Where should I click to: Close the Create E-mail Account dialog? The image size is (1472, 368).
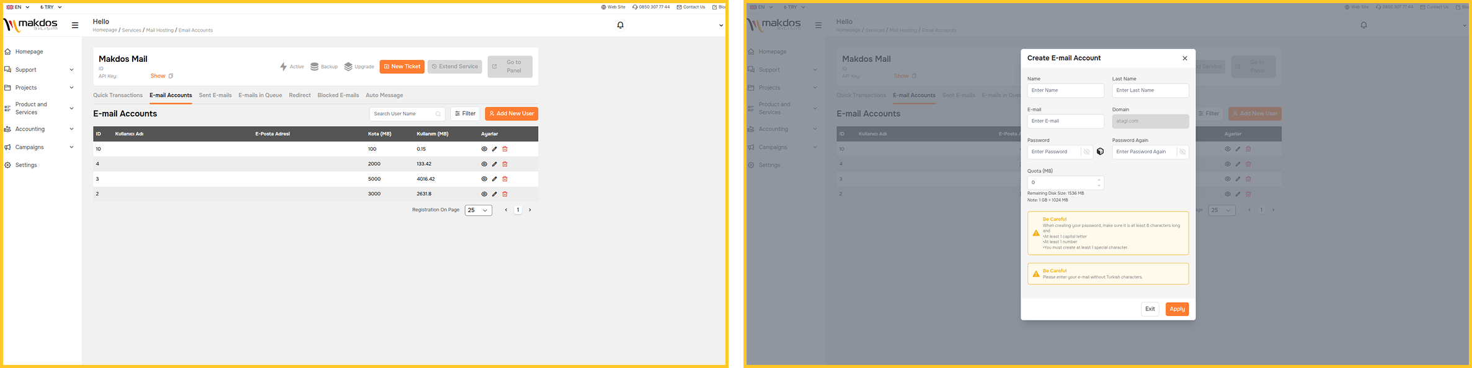[x=1184, y=58]
